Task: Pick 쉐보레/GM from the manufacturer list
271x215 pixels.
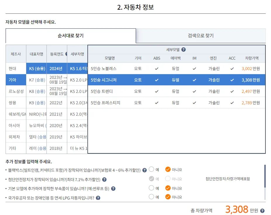Action: click(x=15, y=114)
